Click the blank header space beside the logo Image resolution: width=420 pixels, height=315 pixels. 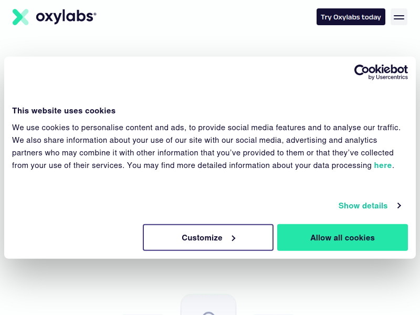pyautogui.click(x=206, y=17)
